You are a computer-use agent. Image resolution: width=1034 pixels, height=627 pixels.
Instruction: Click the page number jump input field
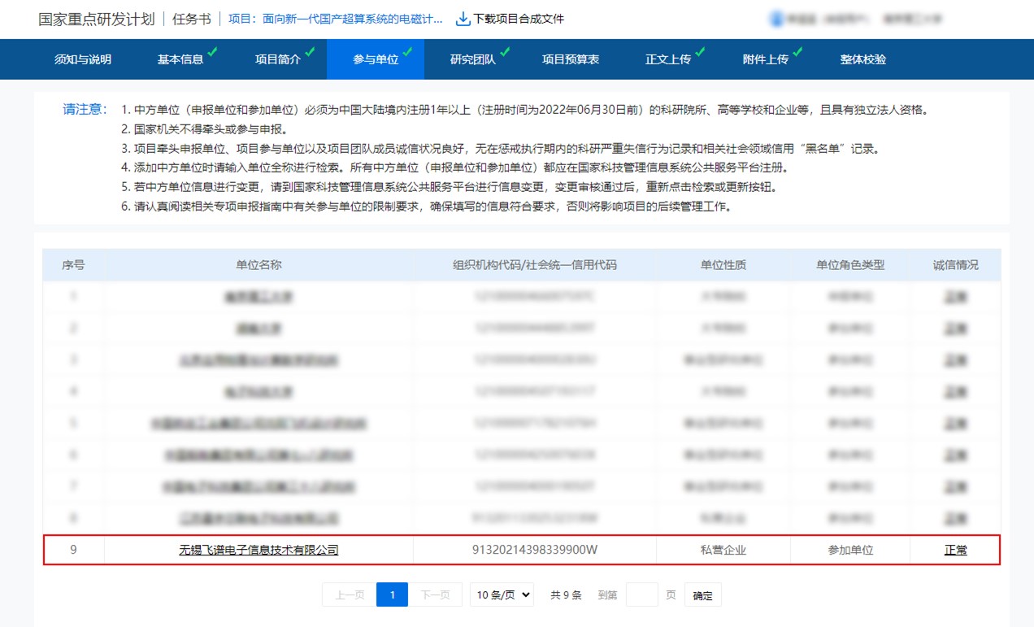(x=642, y=595)
